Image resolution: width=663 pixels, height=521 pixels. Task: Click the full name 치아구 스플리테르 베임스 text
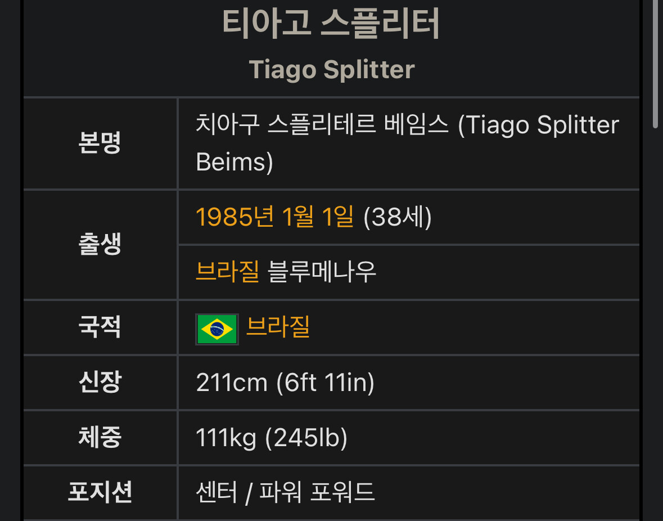(322, 125)
